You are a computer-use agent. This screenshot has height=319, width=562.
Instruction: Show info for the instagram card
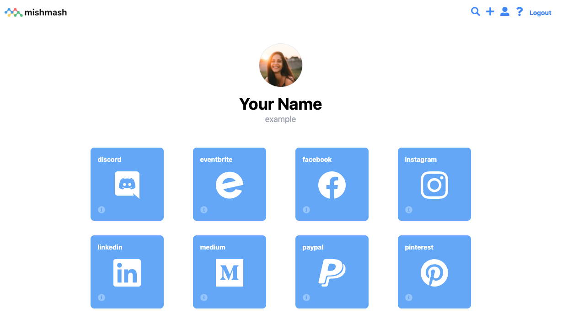click(x=409, y=210)
